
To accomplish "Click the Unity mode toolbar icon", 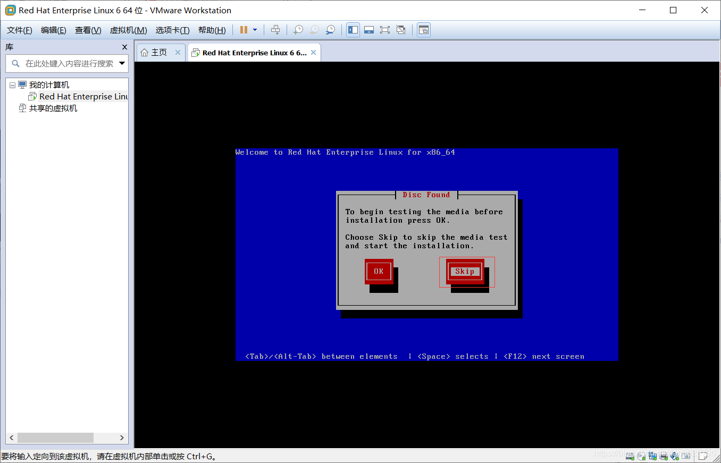I will coord(401,30).
